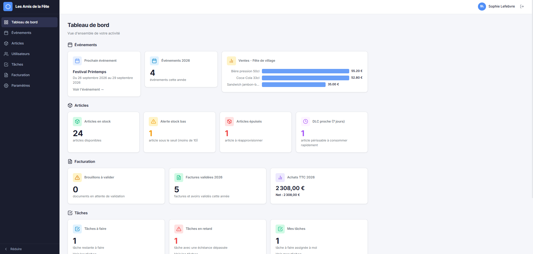533x254 pixels.
Task: Click the clock icon on DLC proche card
Action: 305,121
